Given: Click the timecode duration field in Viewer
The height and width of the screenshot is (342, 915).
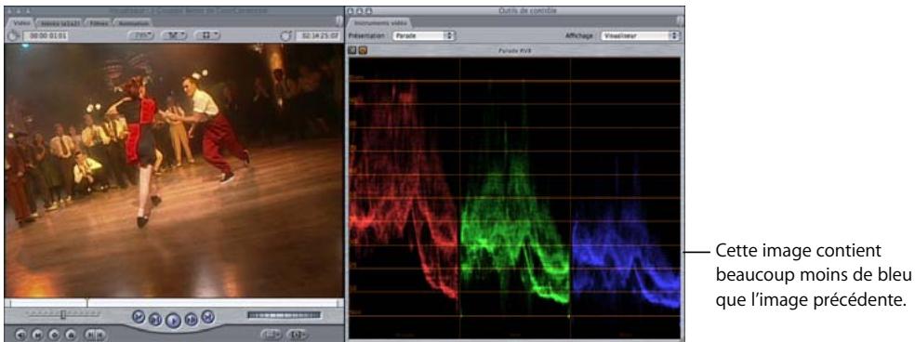Looking at the screenshot, I should tap(46, 35).
